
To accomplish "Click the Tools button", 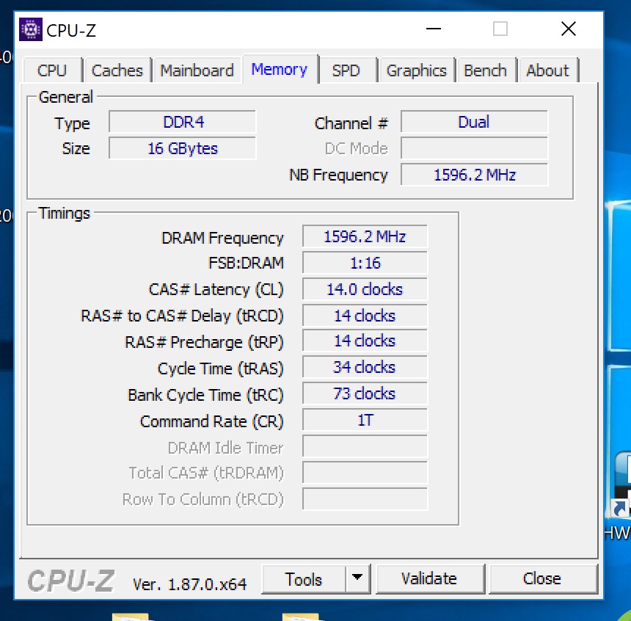I will coord(304,579).
